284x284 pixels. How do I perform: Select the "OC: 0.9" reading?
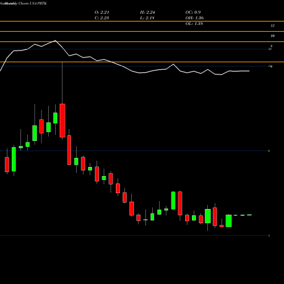[193, 12]
